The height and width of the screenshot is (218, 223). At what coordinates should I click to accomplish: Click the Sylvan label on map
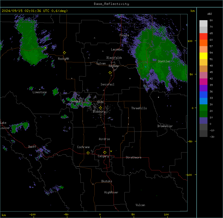click(x=101, y=63)
